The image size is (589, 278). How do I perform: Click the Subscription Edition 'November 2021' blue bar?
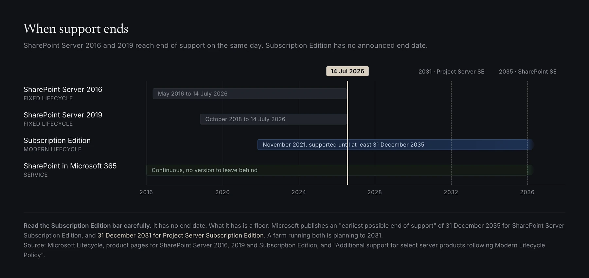[396, 145]
